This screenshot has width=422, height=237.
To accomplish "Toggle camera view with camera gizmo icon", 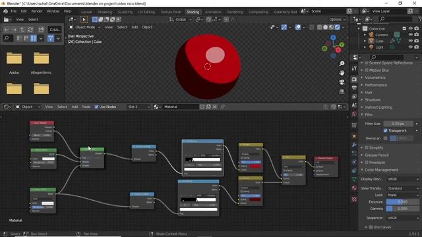I will click(x=342, y=82).
